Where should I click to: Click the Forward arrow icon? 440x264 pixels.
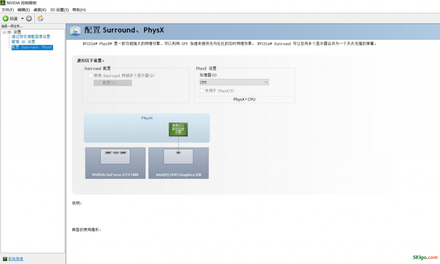click(x=29, y=18)
